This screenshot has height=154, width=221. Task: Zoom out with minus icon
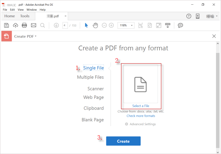(x=104, y=25)
